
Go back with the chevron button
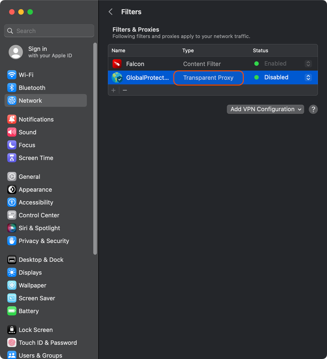110,11
